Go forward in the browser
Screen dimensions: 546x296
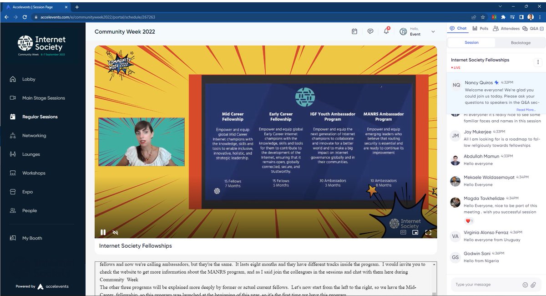click(x=16, y=17)
